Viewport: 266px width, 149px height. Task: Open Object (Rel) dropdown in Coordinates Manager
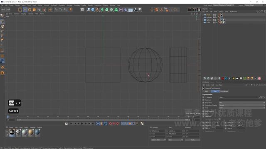(x=158, y=140)
